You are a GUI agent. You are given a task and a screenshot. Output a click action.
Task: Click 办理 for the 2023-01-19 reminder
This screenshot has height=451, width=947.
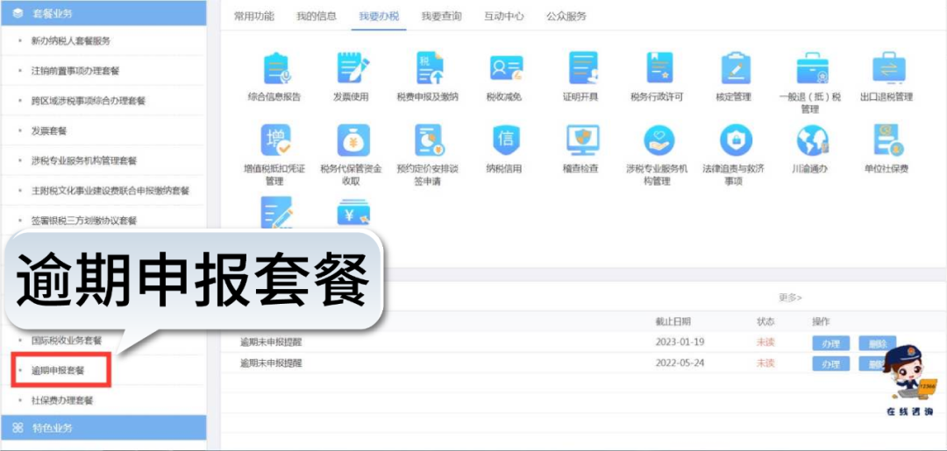830,343
